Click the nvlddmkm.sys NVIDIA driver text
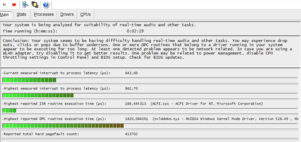Image resolution: width=301 pixels, height=142 pixels. pyautogui.click(x=225, y=119)
